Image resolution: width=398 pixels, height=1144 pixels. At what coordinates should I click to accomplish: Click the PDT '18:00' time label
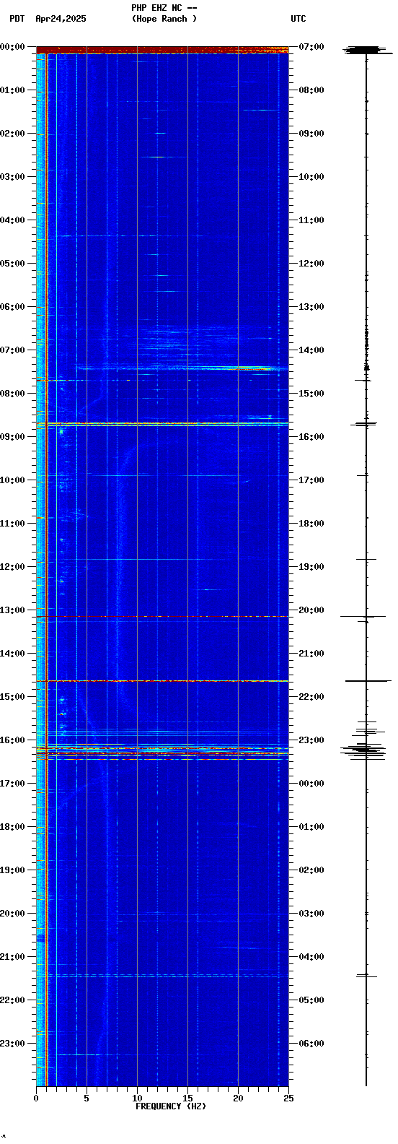pyautogui.click(x=13, y=827)
